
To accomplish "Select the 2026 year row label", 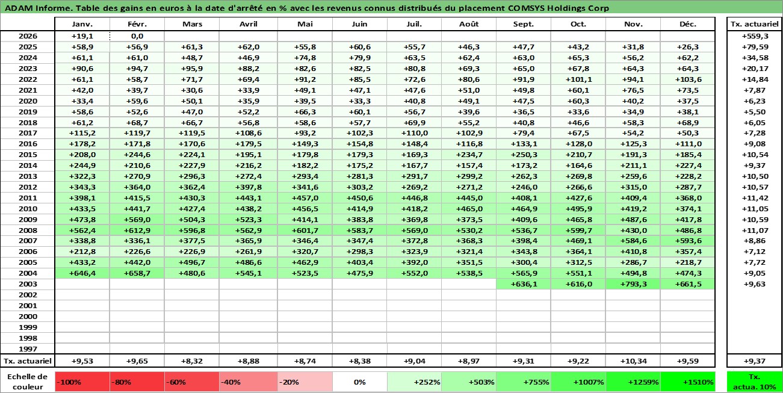I will pos(28,36).
